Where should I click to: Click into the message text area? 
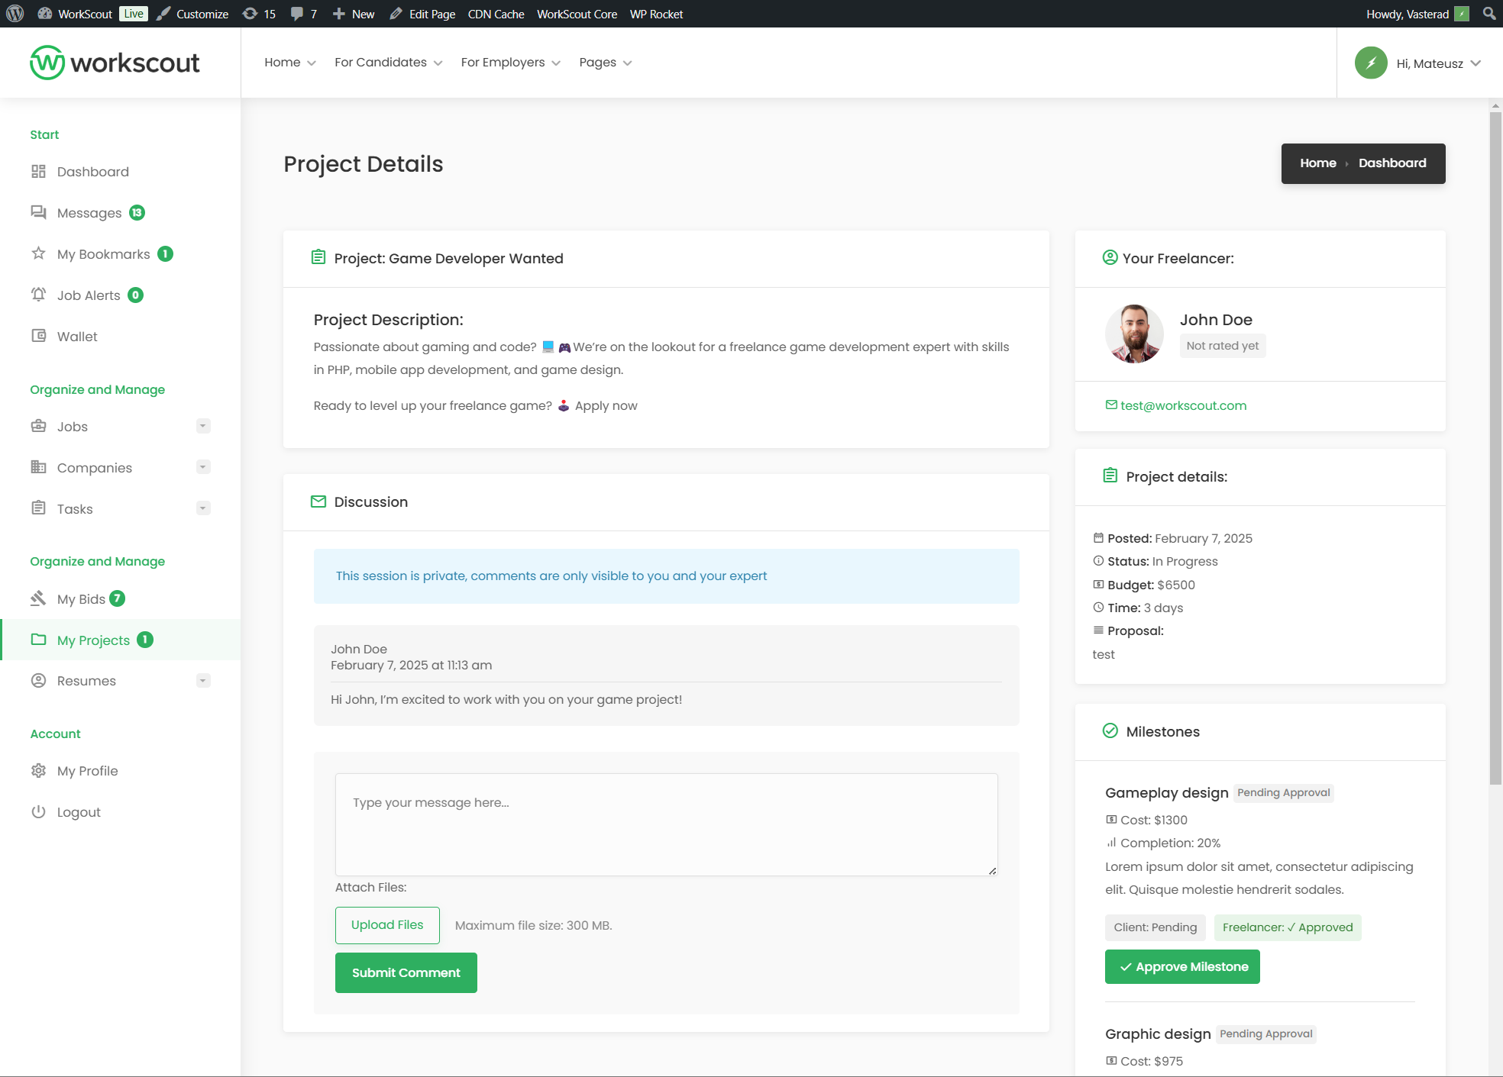[x=666, y=824]
